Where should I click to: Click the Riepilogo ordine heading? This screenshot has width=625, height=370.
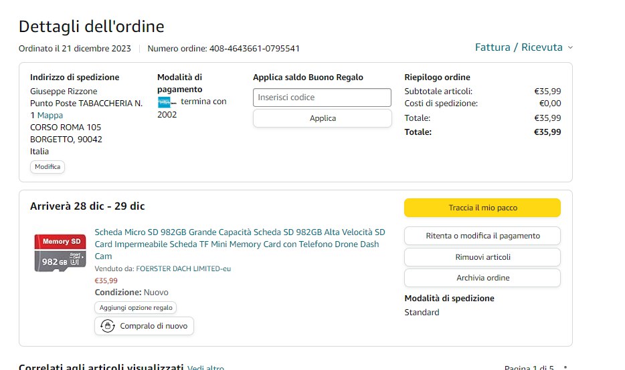[437, 77]
